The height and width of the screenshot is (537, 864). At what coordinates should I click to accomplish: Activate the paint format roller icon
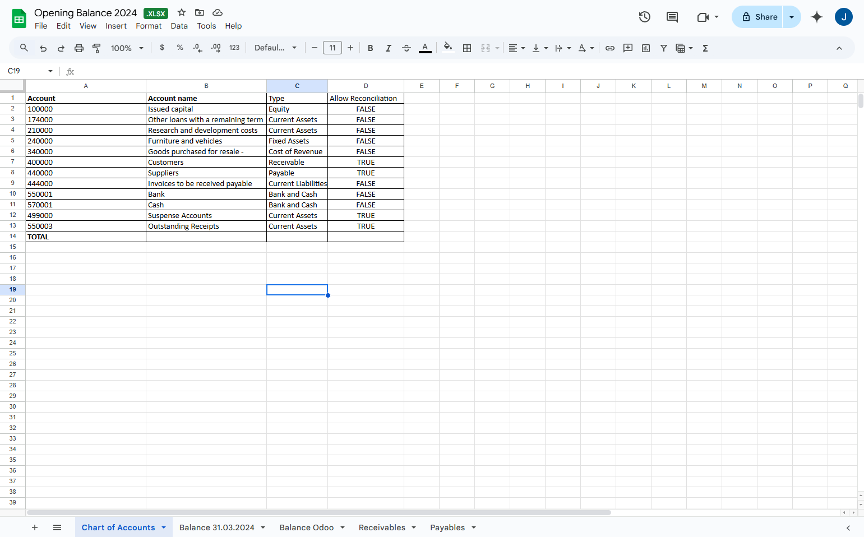point(96,48)
